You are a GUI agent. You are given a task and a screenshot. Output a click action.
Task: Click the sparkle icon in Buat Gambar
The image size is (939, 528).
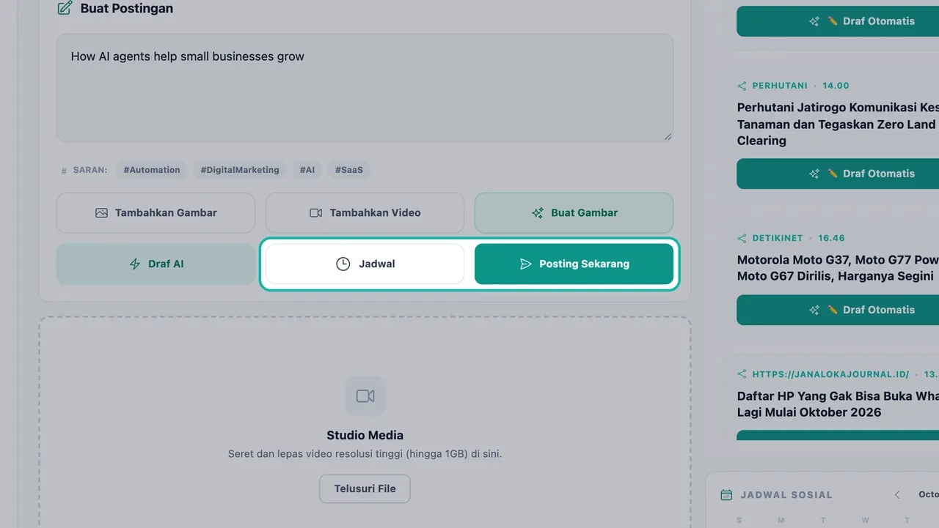(538, 213)
